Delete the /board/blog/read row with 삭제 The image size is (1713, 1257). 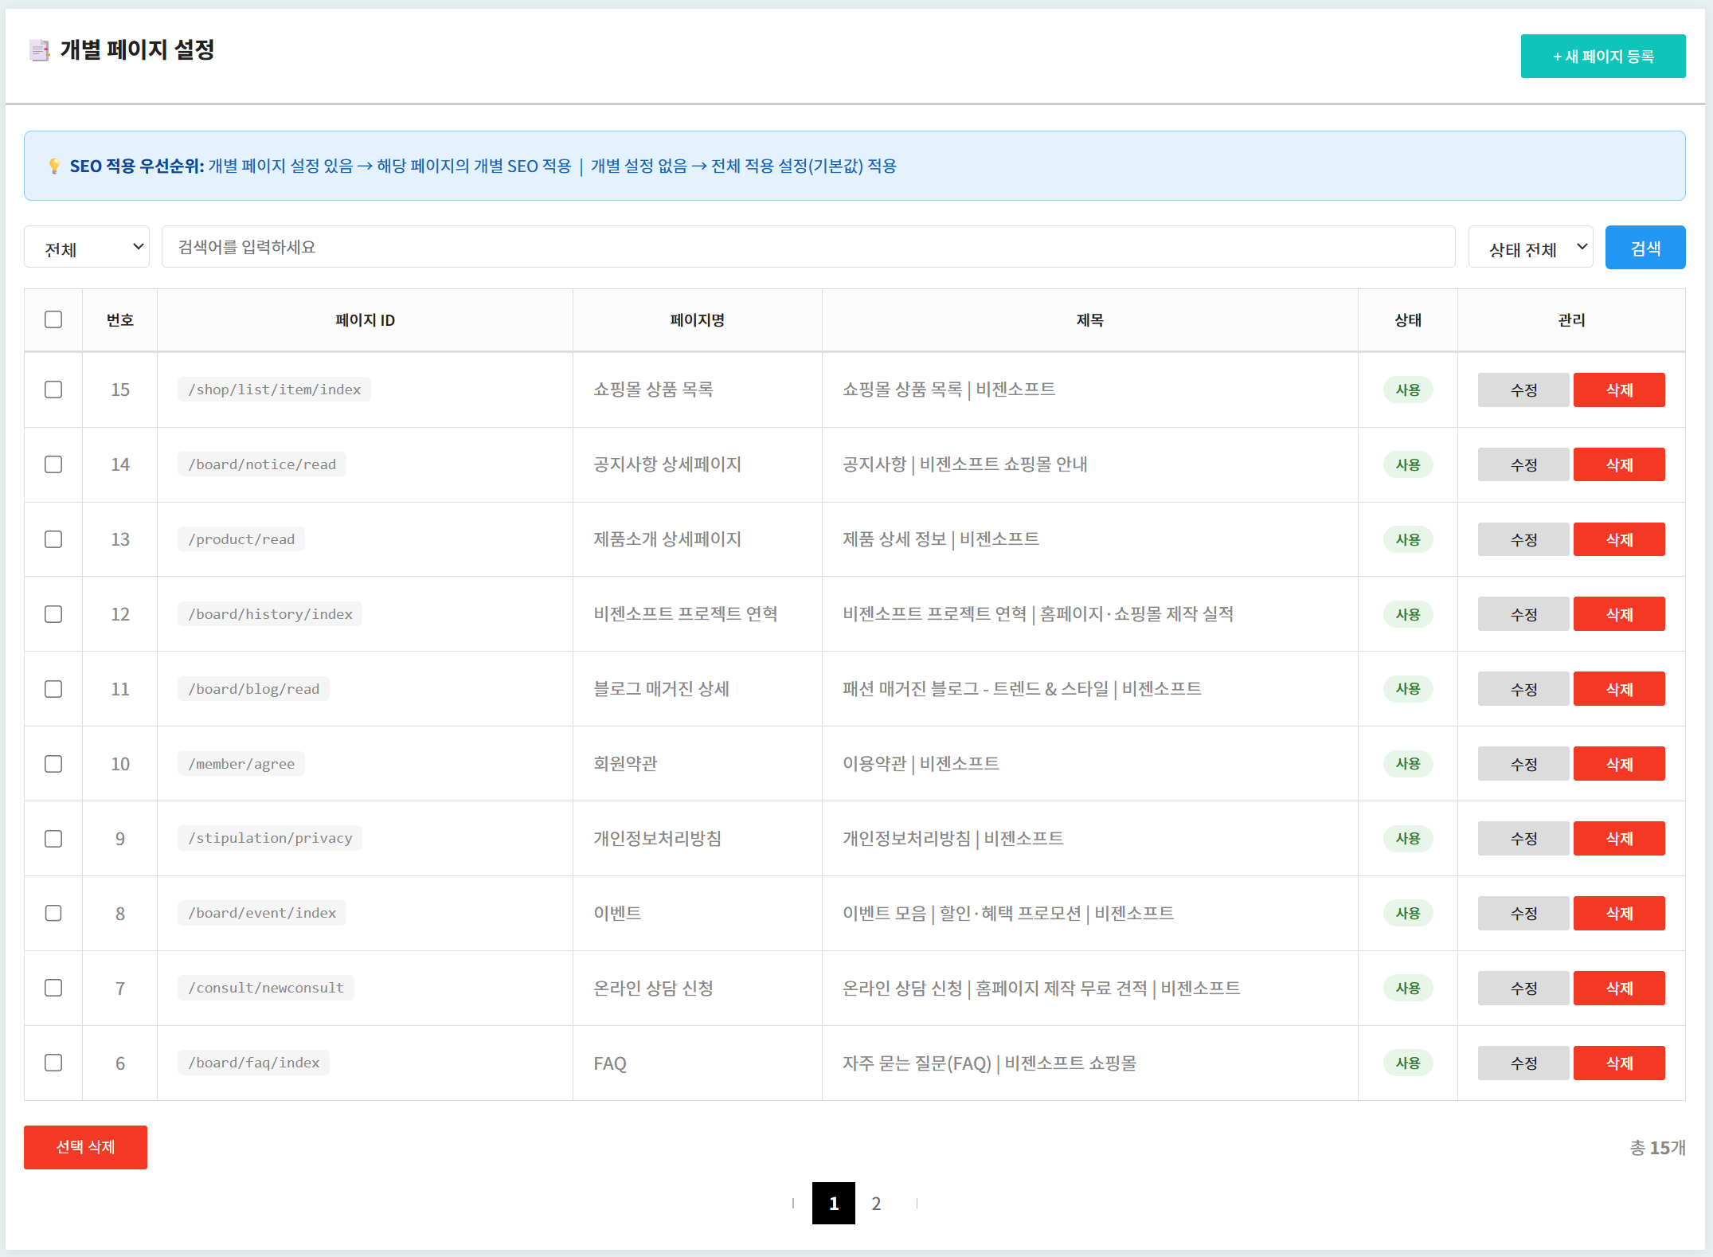click(x=1618, y=689)
